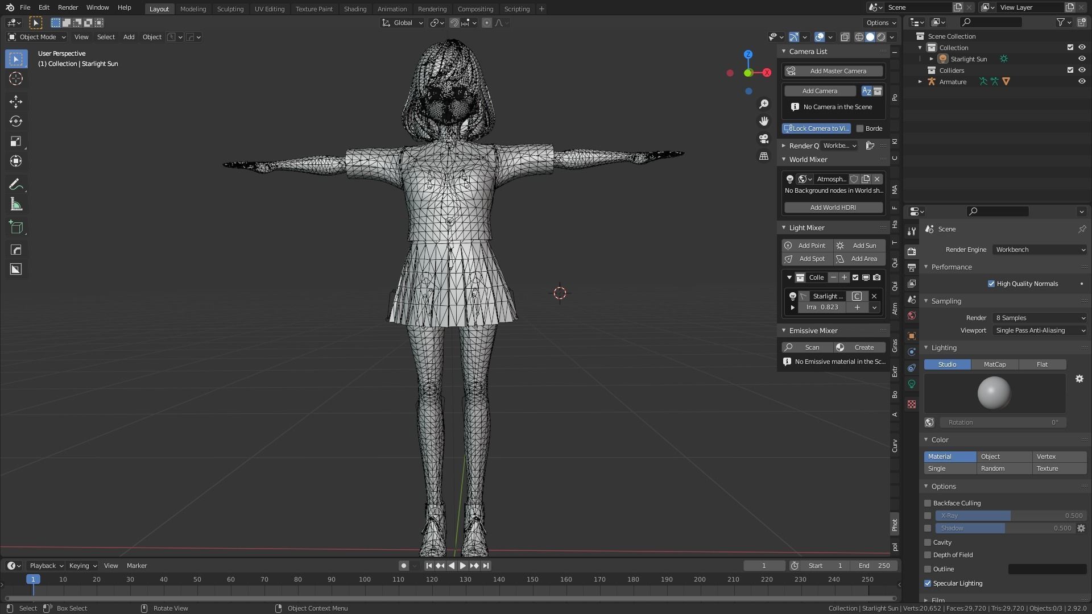Select the Move tool
This screenshot has height=614, width=1092.
[x=16, y=102]
